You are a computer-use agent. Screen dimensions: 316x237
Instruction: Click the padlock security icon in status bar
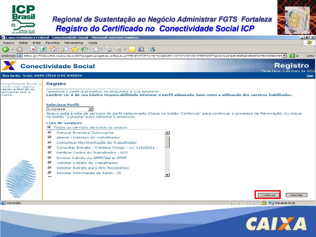click(x=264, y=203)
